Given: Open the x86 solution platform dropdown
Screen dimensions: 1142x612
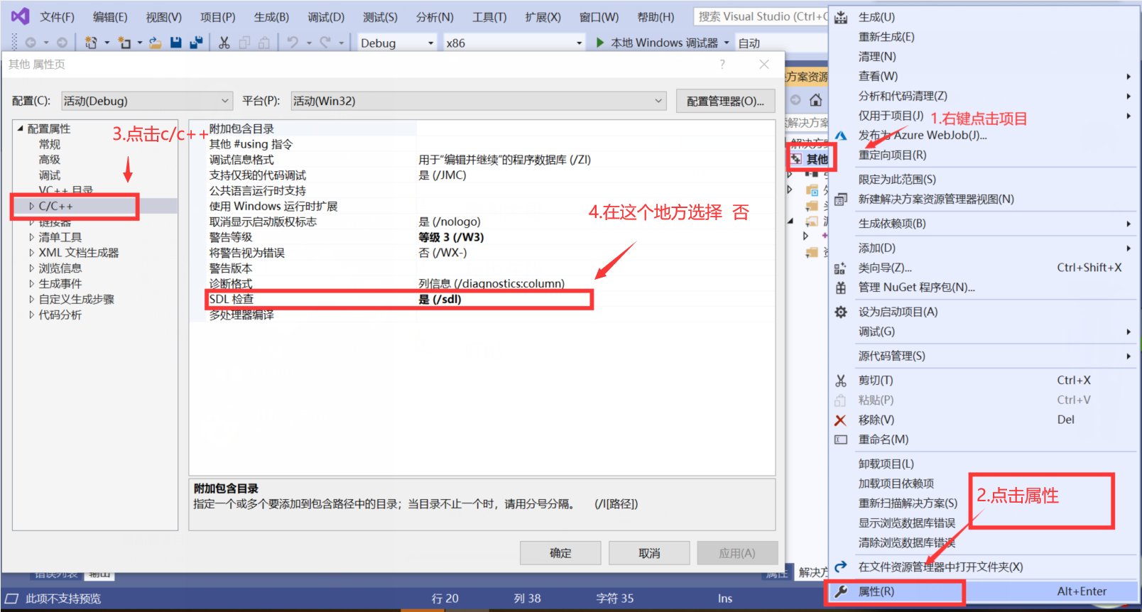Looking at the screenshot, I should (x=513, y=43).
